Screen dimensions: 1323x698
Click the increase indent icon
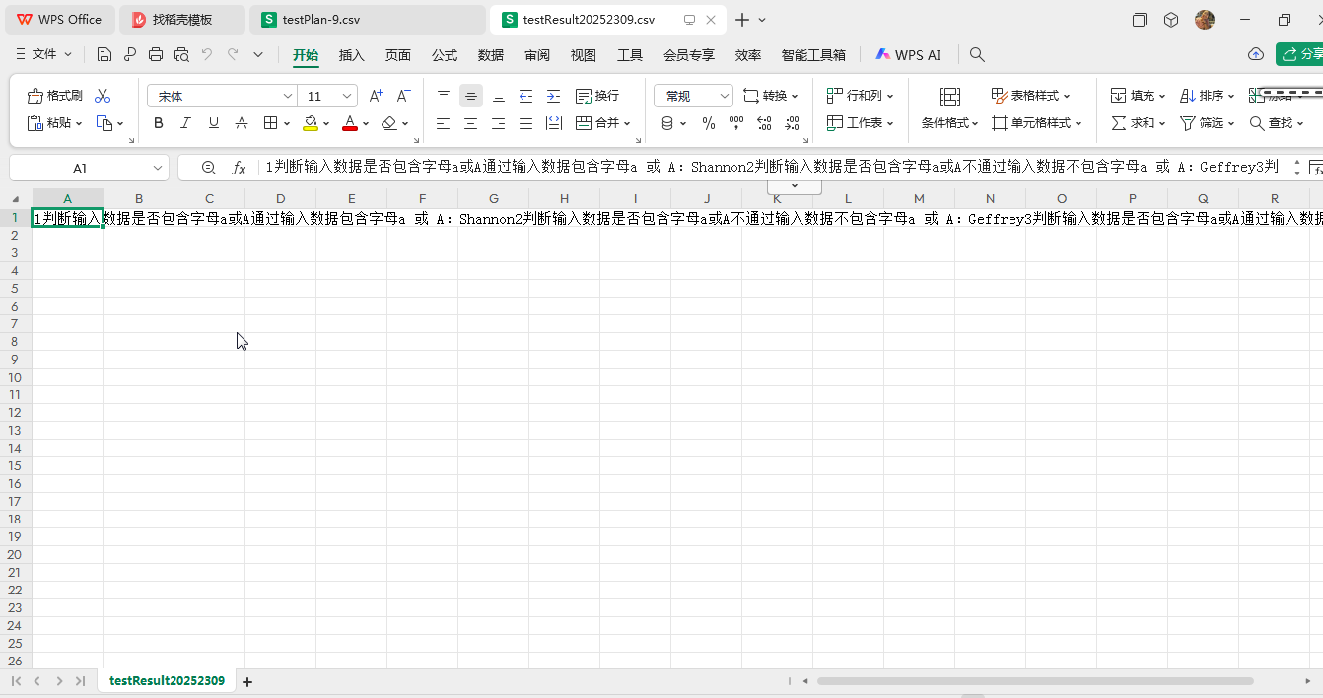(554, 96)
